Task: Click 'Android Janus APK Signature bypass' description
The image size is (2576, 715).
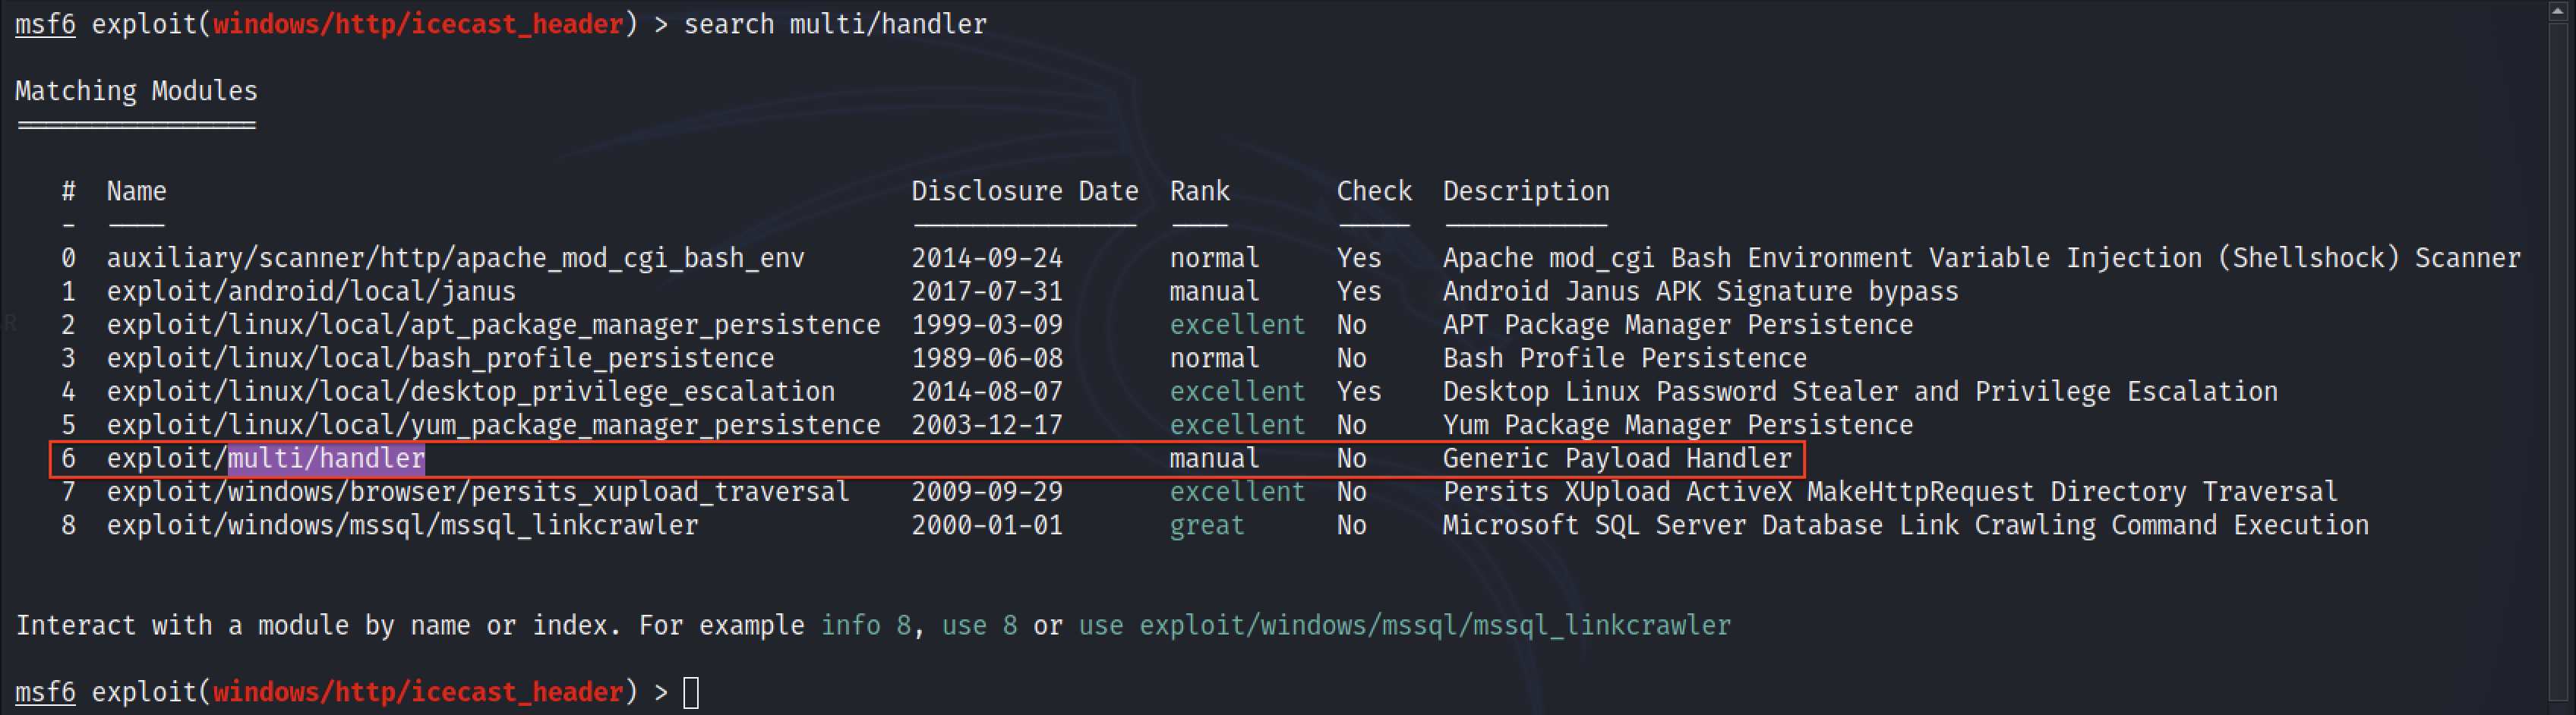Action: (1700, 292)
